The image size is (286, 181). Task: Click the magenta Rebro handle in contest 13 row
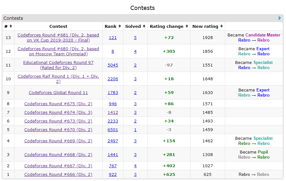(264, 40)
